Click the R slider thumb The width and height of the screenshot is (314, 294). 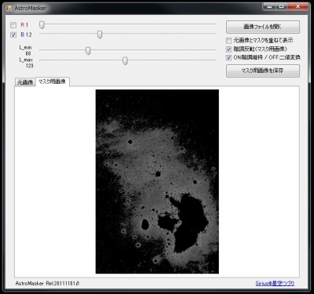click(x=42, y=25)
